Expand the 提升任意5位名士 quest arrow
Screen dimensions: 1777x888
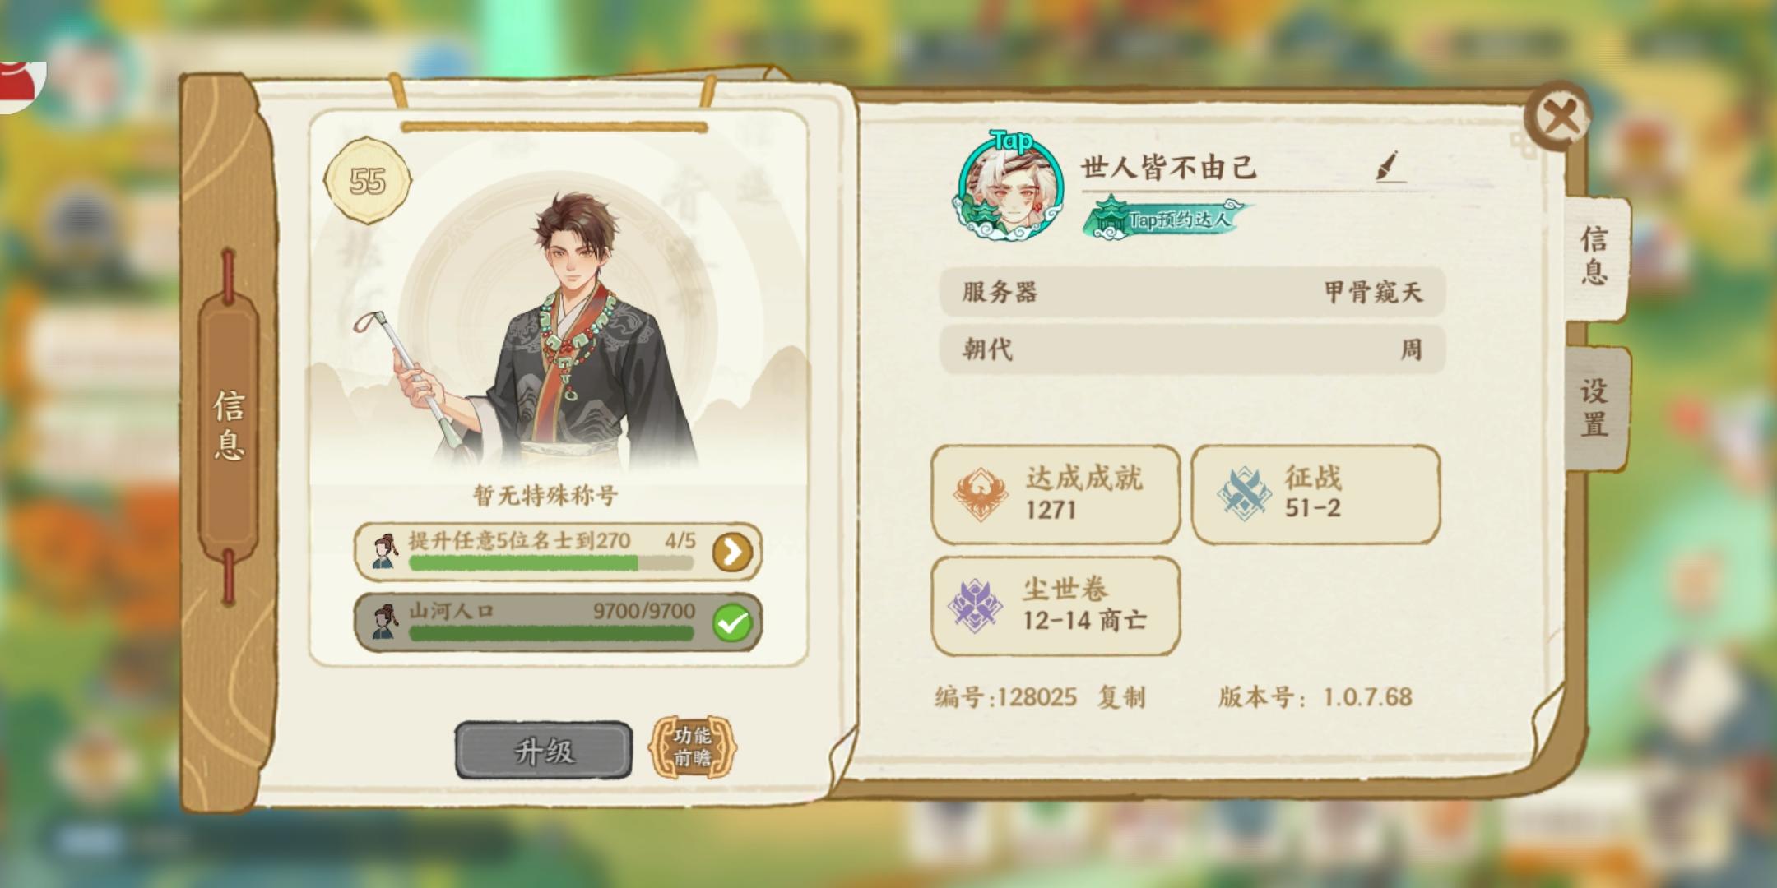(732, 553)
